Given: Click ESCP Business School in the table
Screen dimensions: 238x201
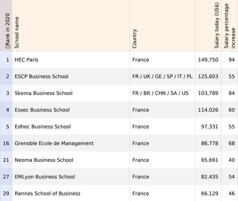Looking at the screenshot, I should [41, 77].
